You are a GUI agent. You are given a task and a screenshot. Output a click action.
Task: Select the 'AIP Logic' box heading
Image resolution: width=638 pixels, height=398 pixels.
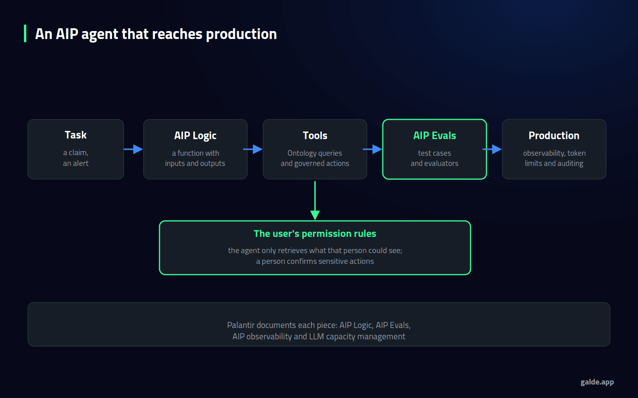click(195, 136)
